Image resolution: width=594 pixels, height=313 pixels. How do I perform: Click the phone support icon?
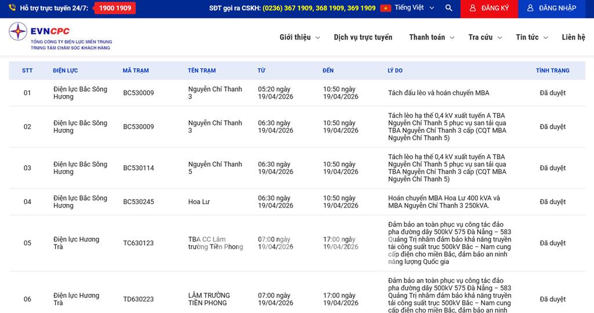tap(12, 8)
